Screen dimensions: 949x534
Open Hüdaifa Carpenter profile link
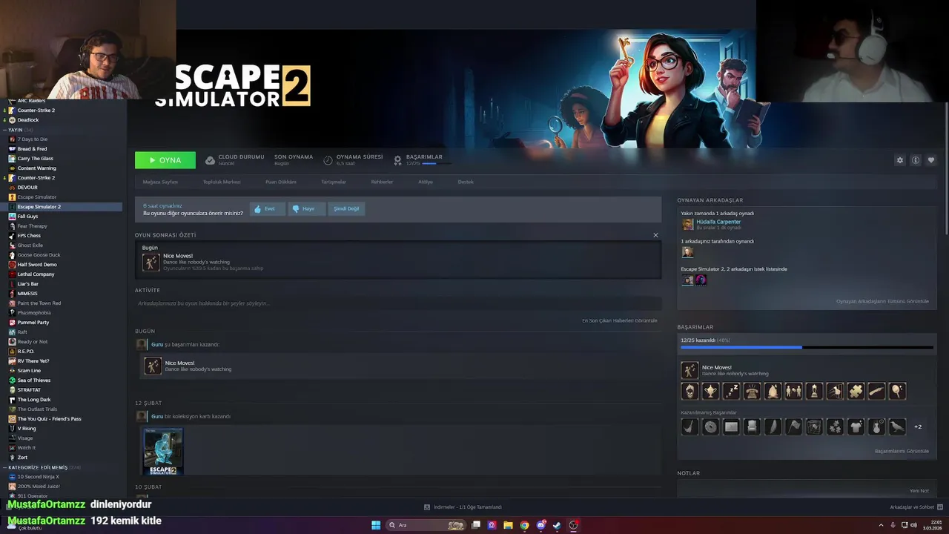[x=718, y=222]
